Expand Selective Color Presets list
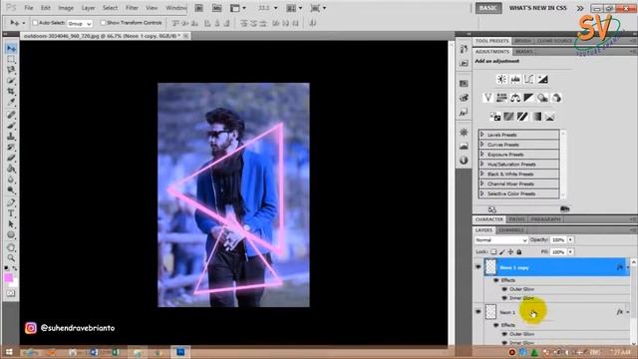The height and width of the screenshot is (359, 638). [x=482, y=193]
